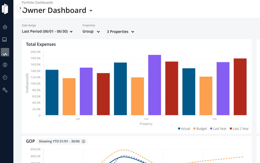
Task: Open the wrench tools sidebar icon
Action: (5, 90)
